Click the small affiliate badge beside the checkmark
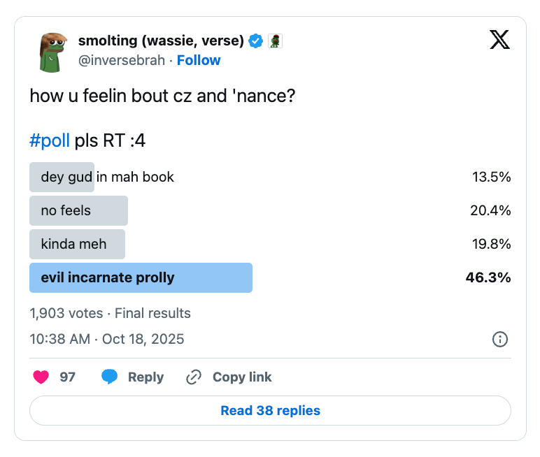 [x=275, y=41]
